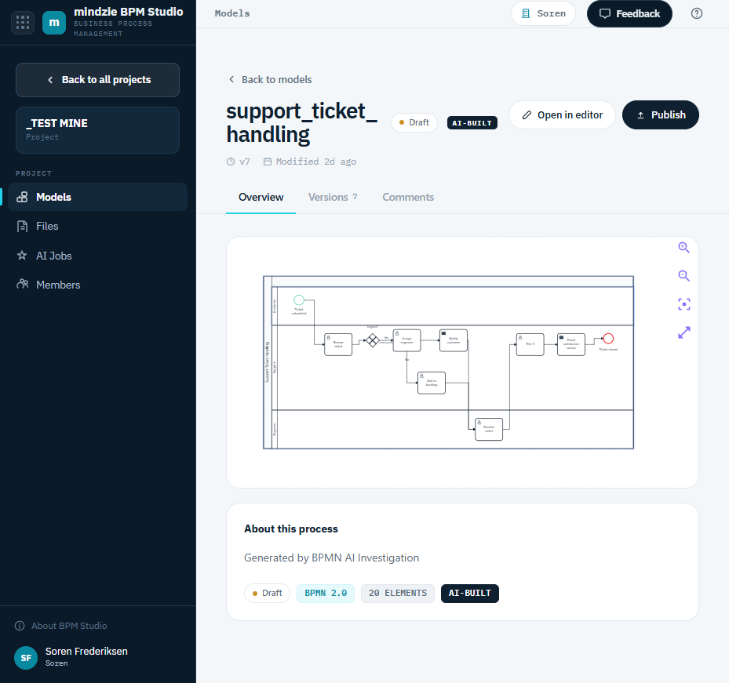Click the Feedback button
The width and height of the screenshot is (729, 683).
(x=629, y=13)
